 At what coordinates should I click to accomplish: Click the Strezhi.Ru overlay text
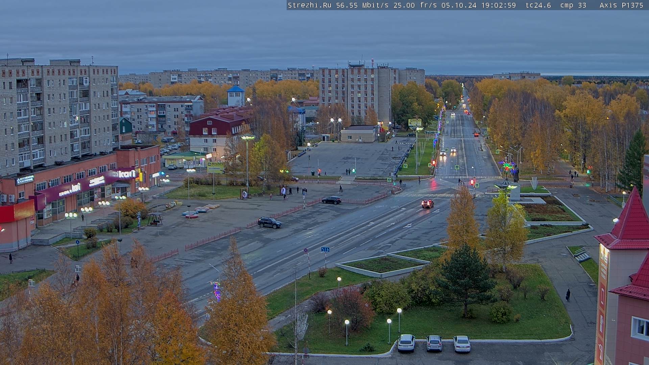[x=309, y=5]
